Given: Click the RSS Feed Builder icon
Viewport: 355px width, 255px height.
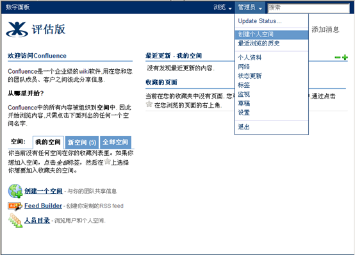Looking at the screenshot, I should pos(15,206).
